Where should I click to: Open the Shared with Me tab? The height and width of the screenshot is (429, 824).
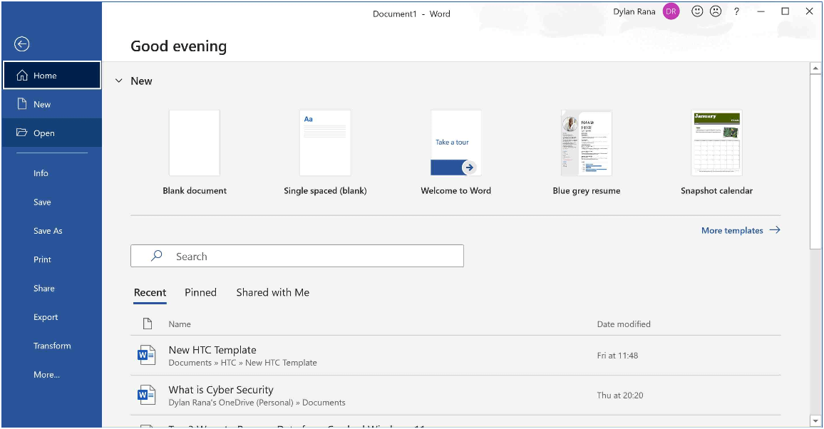pos(273,292)
